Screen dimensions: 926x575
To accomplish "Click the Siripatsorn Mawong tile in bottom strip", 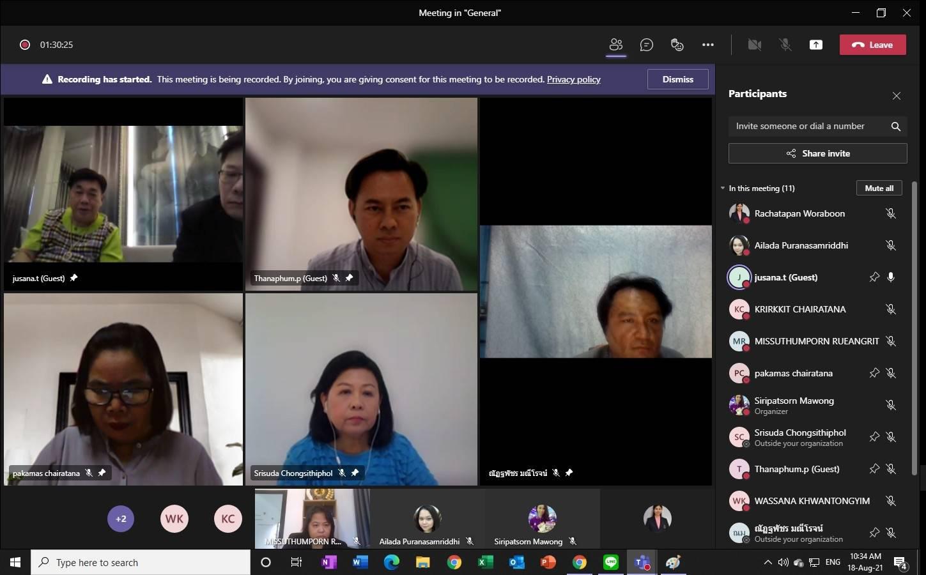I will click(542, 519).
